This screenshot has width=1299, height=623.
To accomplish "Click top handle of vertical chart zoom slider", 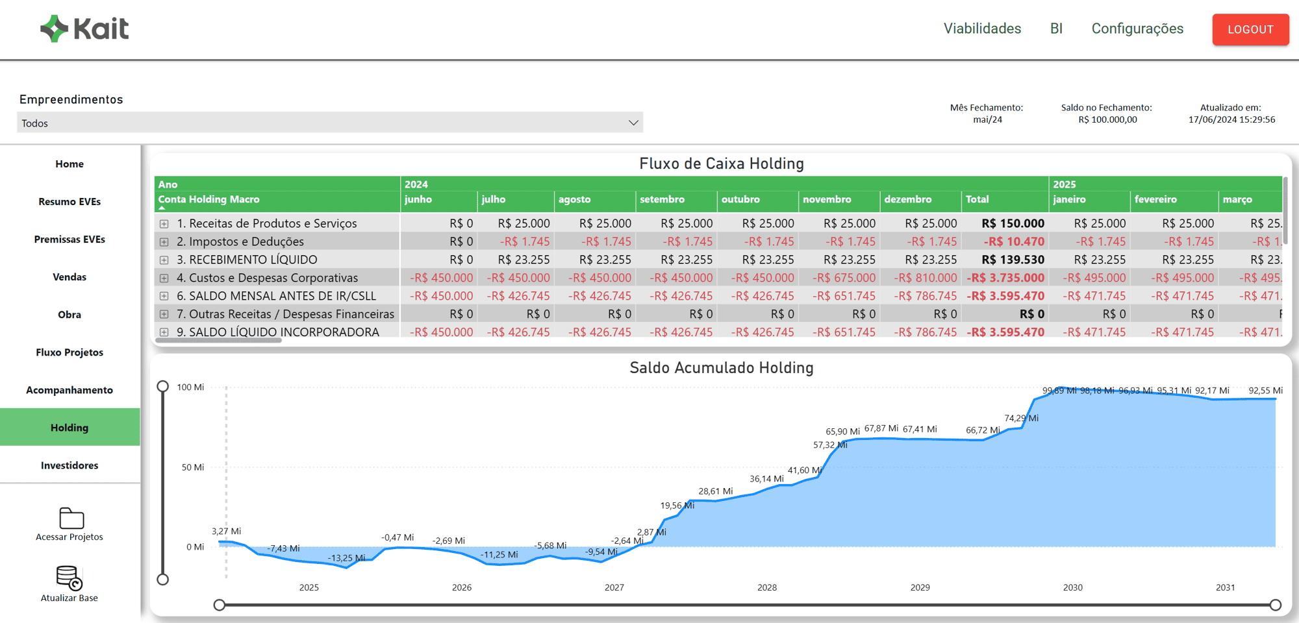I will pos(163,387).
